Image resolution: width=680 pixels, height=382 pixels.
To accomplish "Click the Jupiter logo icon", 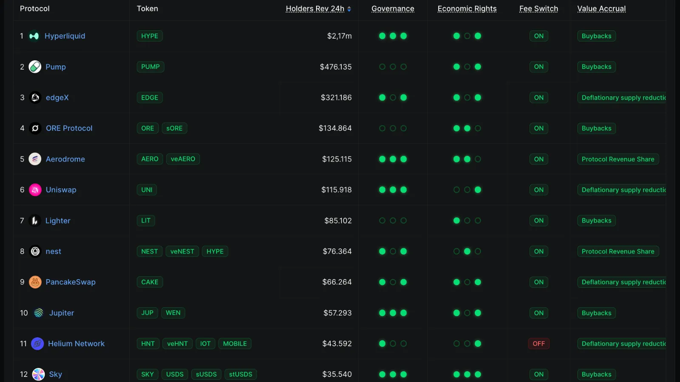I will (38, 313).
